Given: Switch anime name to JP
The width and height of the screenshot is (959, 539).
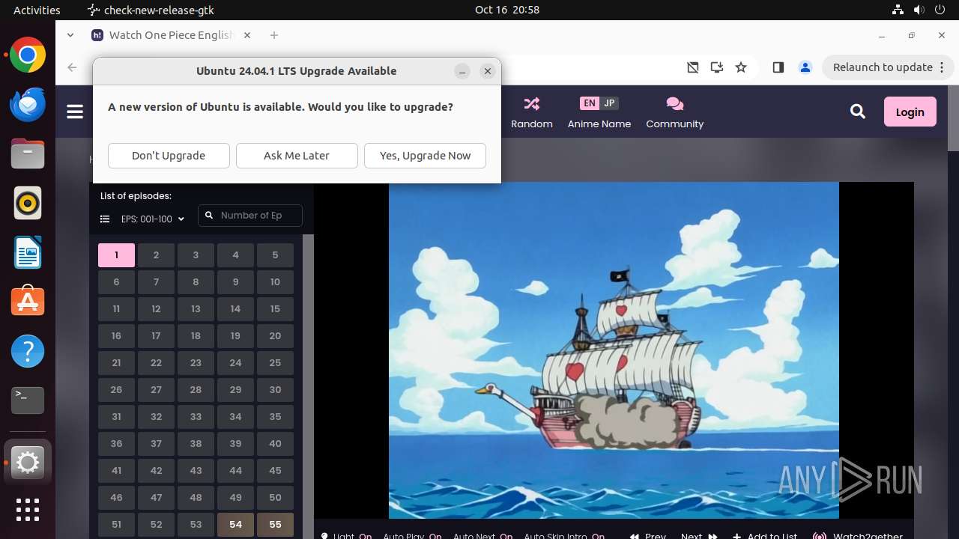Looking at the screenshot, I should coord(609,103).
